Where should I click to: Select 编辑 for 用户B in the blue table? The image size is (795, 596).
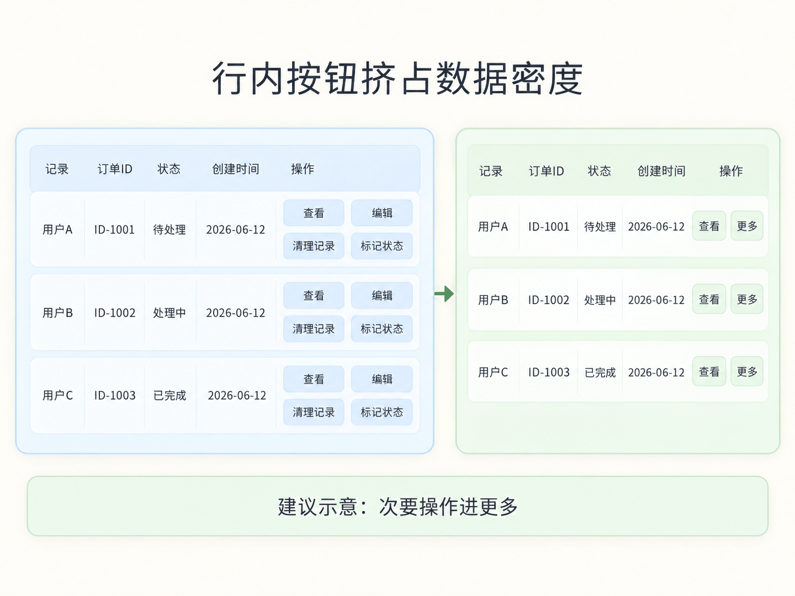pyautogui.click(x=382, y=296)
